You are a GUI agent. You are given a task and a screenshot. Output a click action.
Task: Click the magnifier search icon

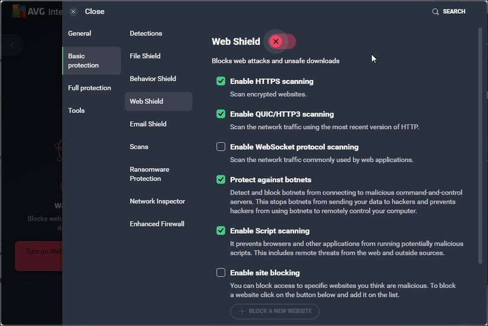tap(436, 12)
